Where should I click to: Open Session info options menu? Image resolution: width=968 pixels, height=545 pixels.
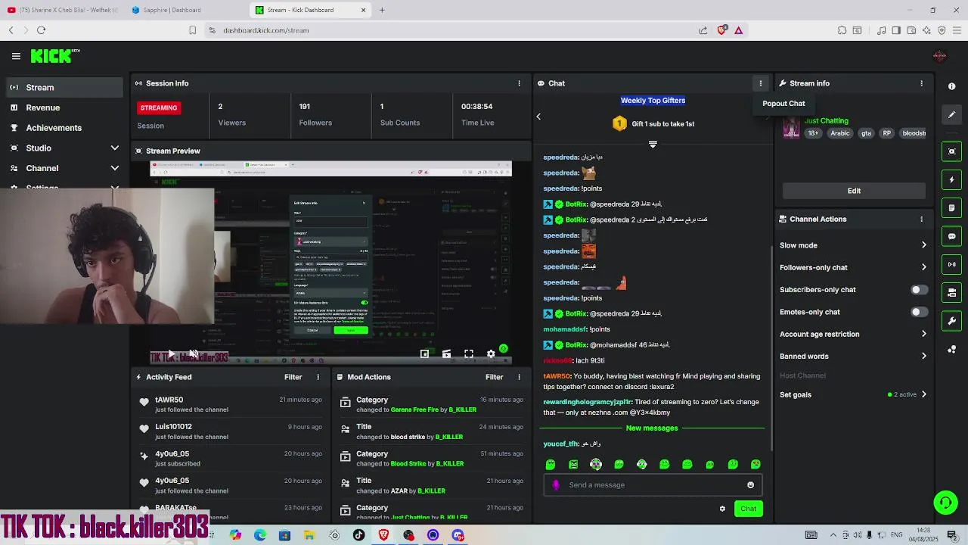(x=519, y=83)
